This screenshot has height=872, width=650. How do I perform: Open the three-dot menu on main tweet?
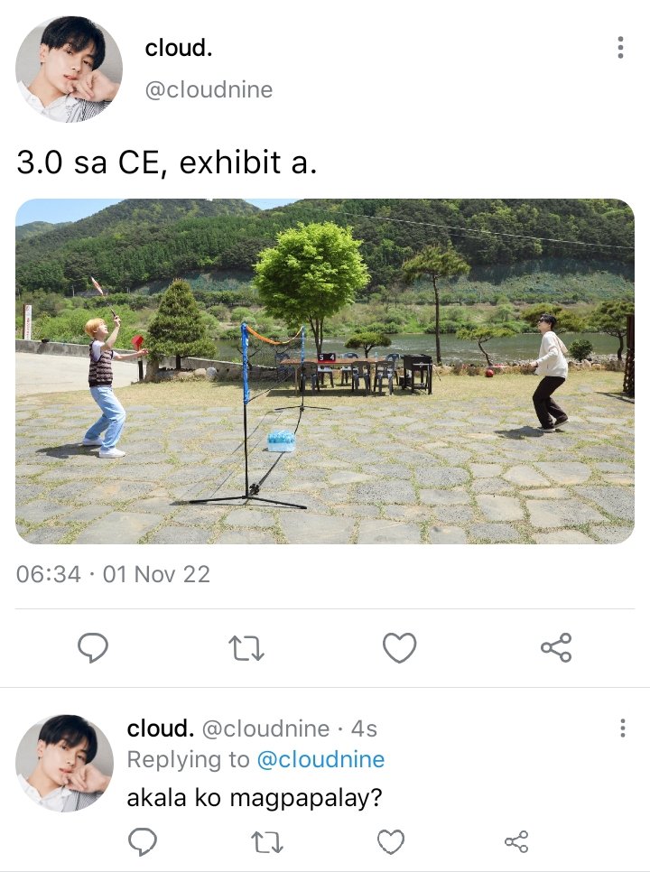[x=620, y=48]
